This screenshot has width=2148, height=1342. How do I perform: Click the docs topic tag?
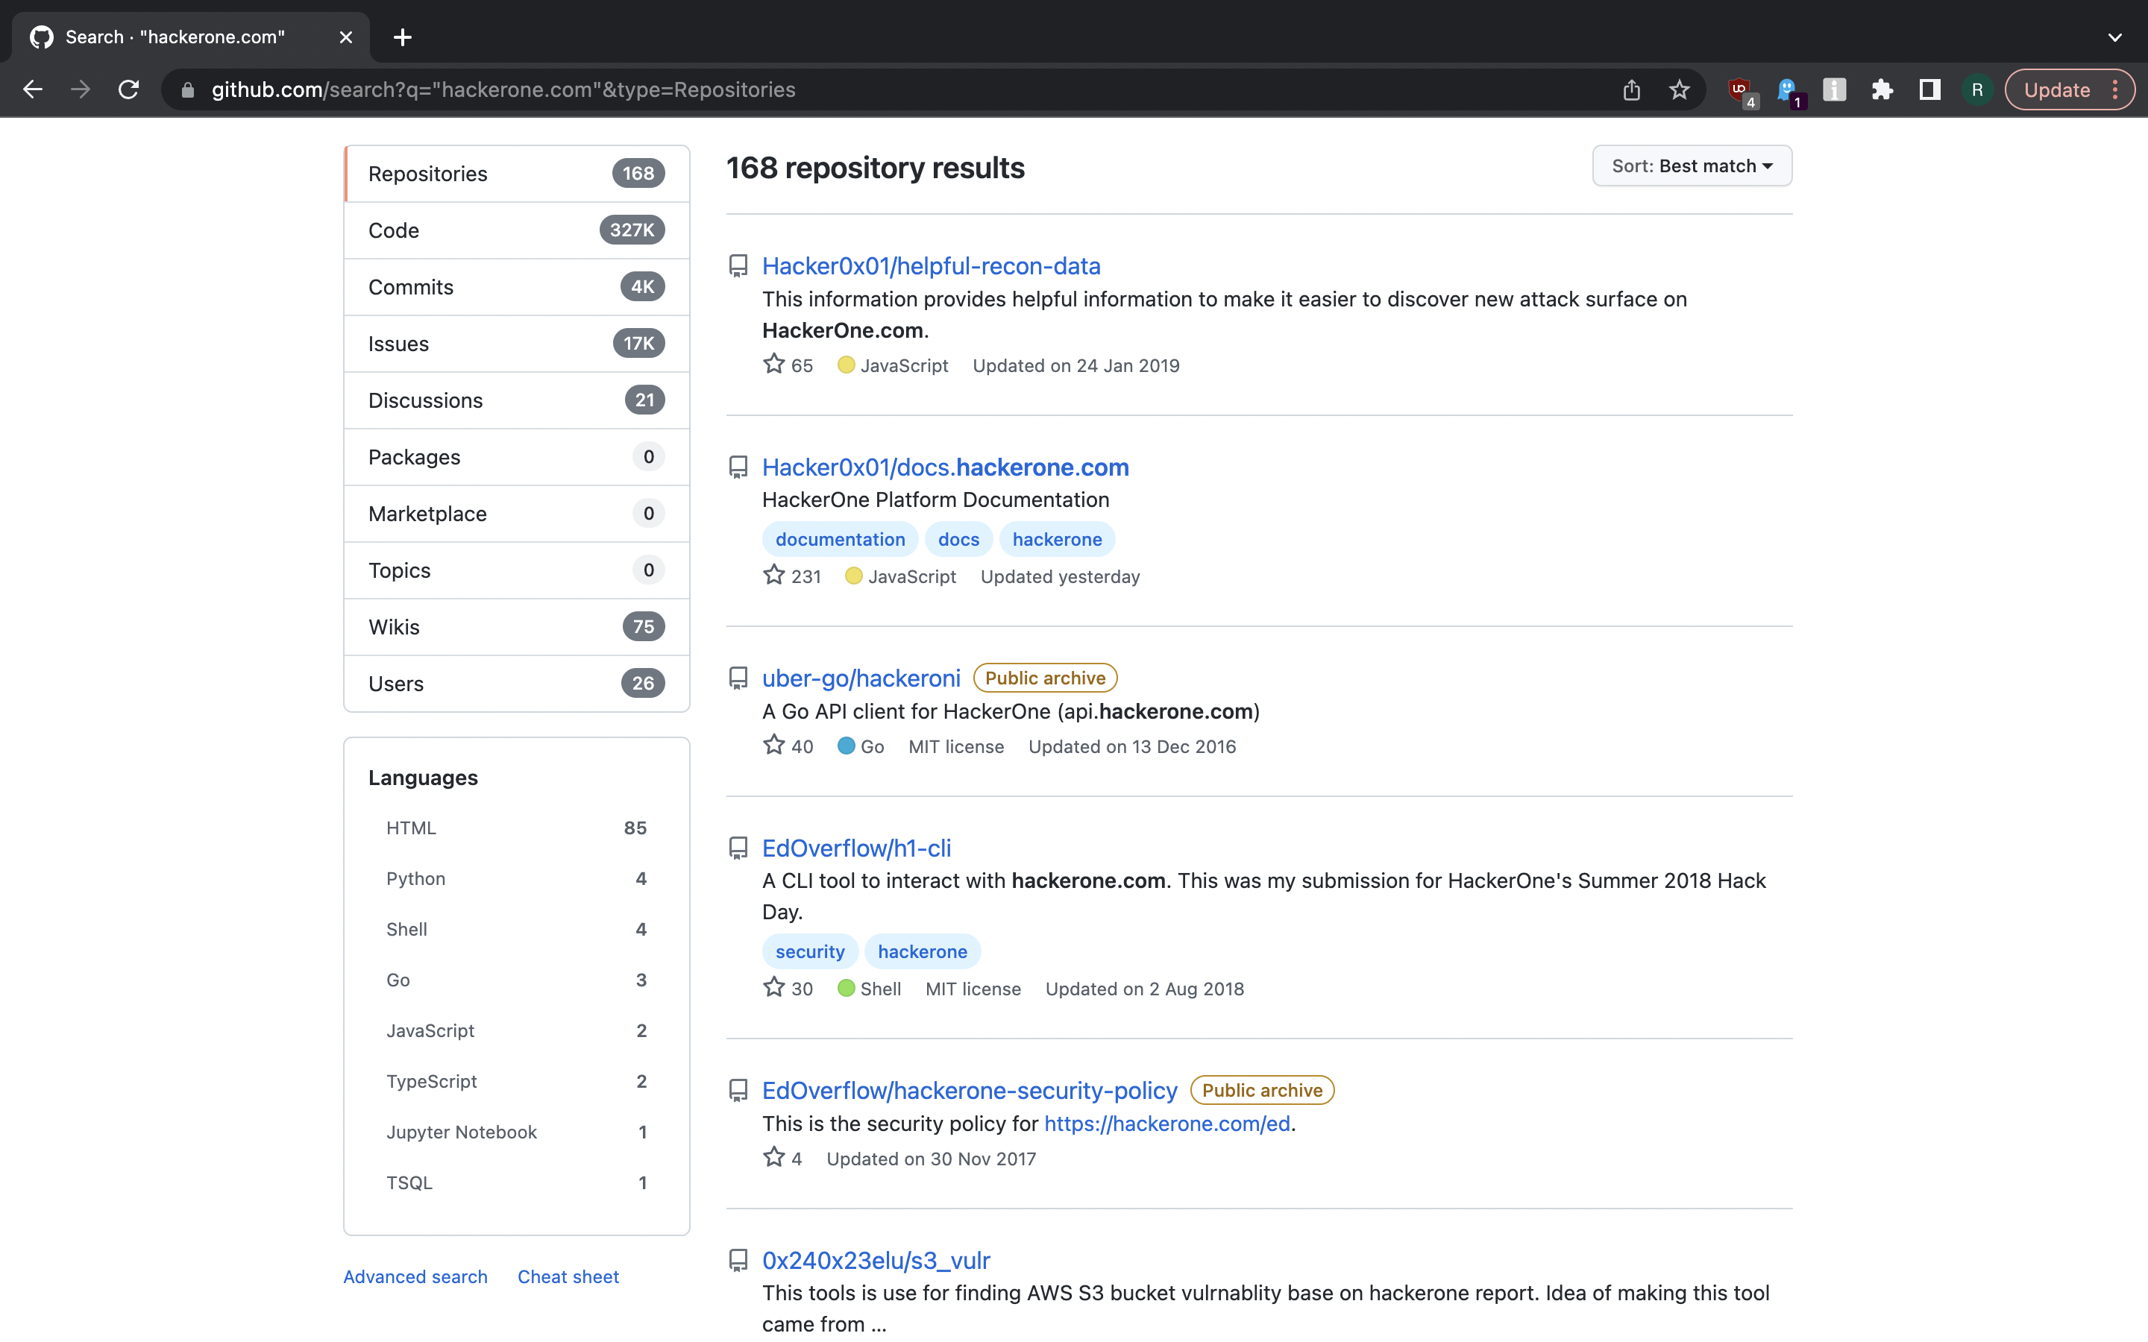(x=958, y=540)
